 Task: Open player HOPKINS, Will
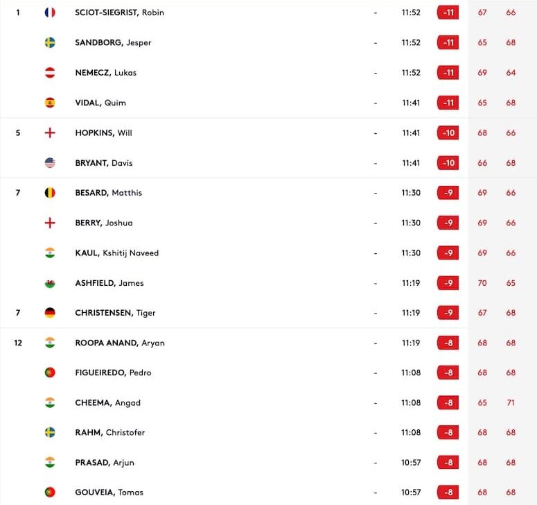pos(103,133)
